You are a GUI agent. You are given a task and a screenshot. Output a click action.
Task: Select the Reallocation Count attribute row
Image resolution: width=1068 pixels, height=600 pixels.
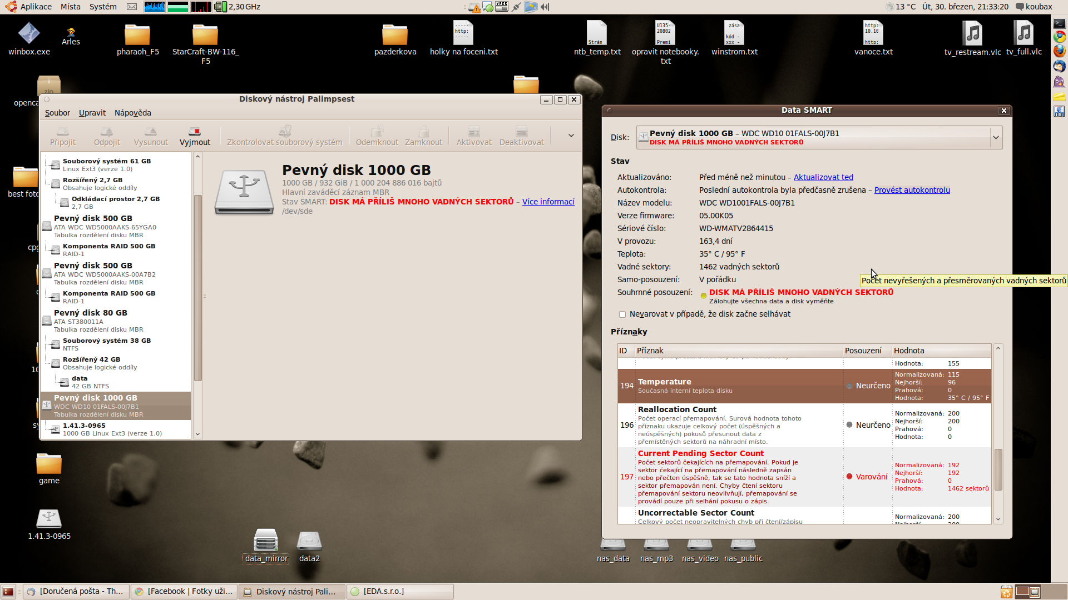point(804,425)
